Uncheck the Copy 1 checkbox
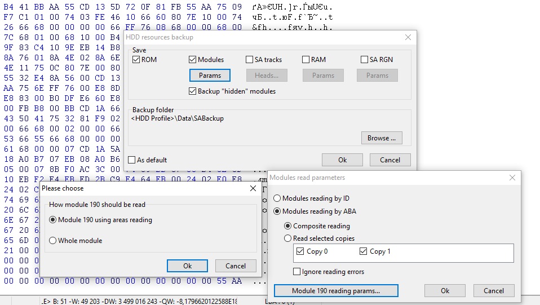Screen dimensions: 540x305 [x=362, y=251]
